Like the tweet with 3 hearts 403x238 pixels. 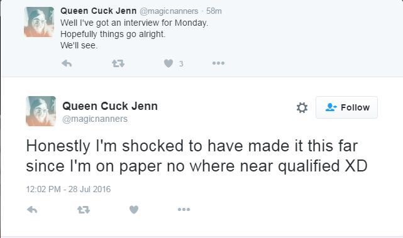pos(168,63)
